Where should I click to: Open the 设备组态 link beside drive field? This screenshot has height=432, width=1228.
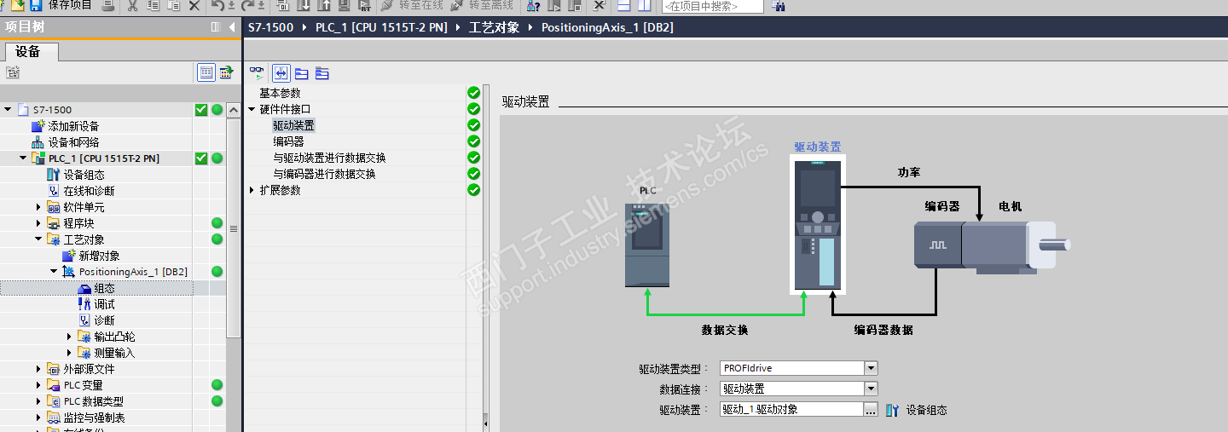click(926, 410)
